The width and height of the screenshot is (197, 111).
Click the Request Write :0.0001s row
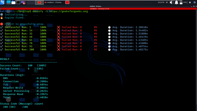[25, 88]
